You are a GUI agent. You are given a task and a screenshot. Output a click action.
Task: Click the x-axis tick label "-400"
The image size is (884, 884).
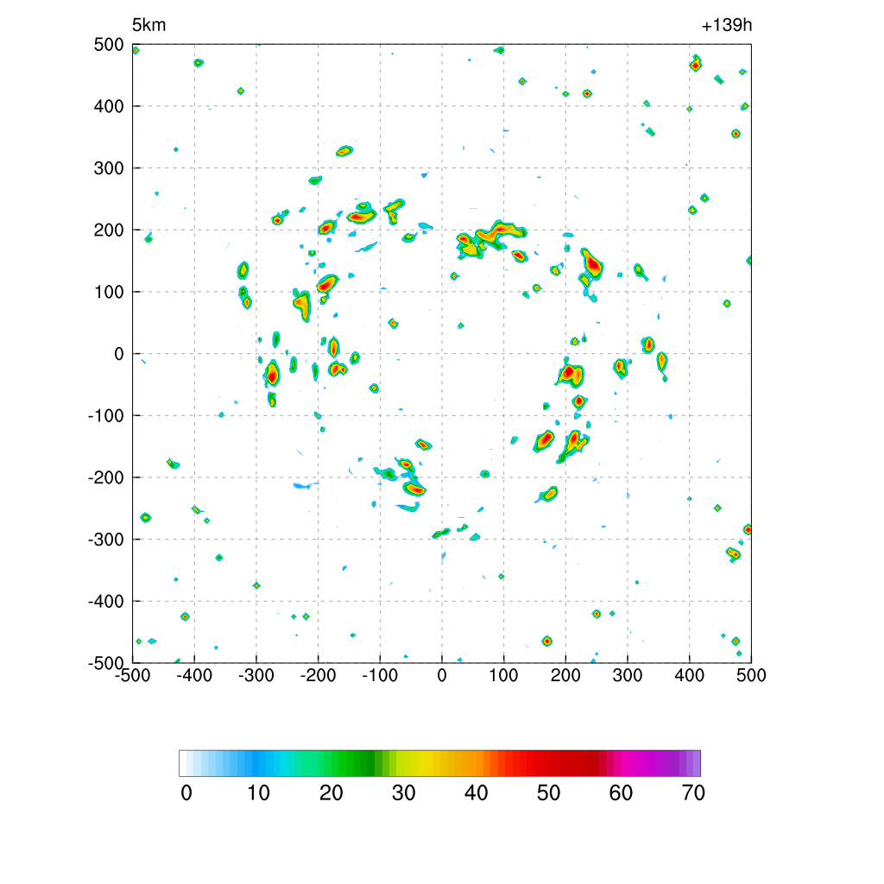click(194, 675)
